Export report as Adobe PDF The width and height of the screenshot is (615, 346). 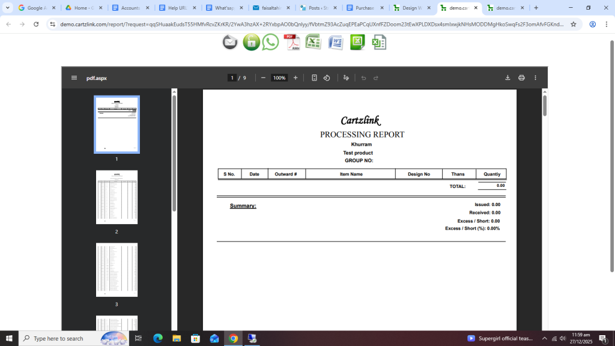292,42
